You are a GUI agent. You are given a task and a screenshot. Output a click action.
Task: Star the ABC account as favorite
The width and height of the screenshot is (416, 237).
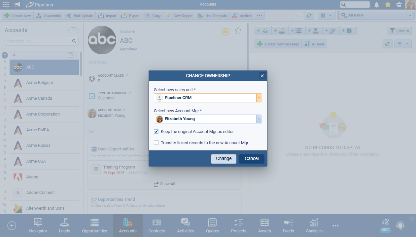tap(238, 31)
